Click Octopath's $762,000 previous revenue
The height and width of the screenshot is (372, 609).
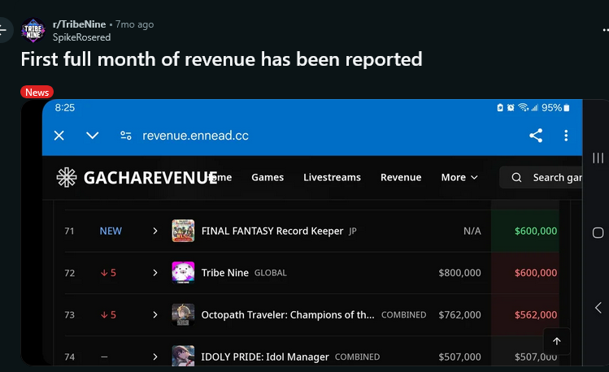[x=459, y=314]
